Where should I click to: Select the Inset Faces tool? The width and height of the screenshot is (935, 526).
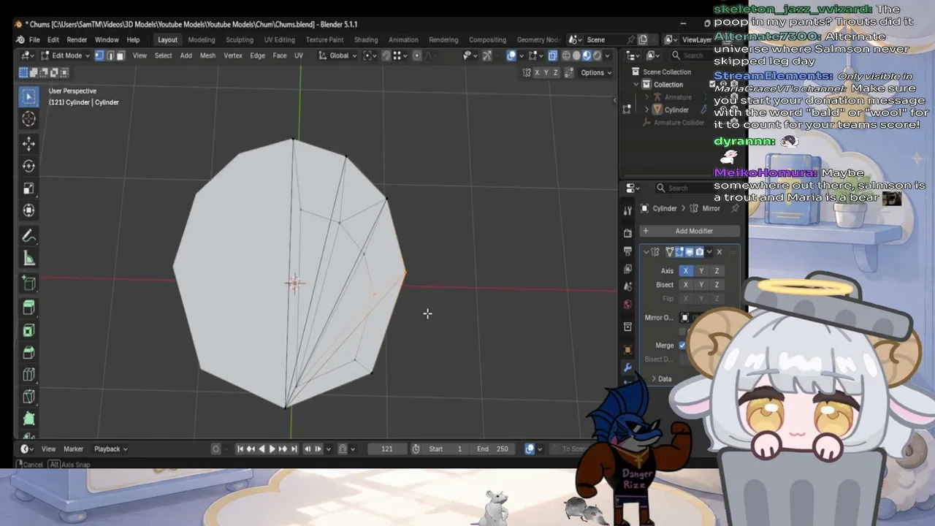pos(28,330)
